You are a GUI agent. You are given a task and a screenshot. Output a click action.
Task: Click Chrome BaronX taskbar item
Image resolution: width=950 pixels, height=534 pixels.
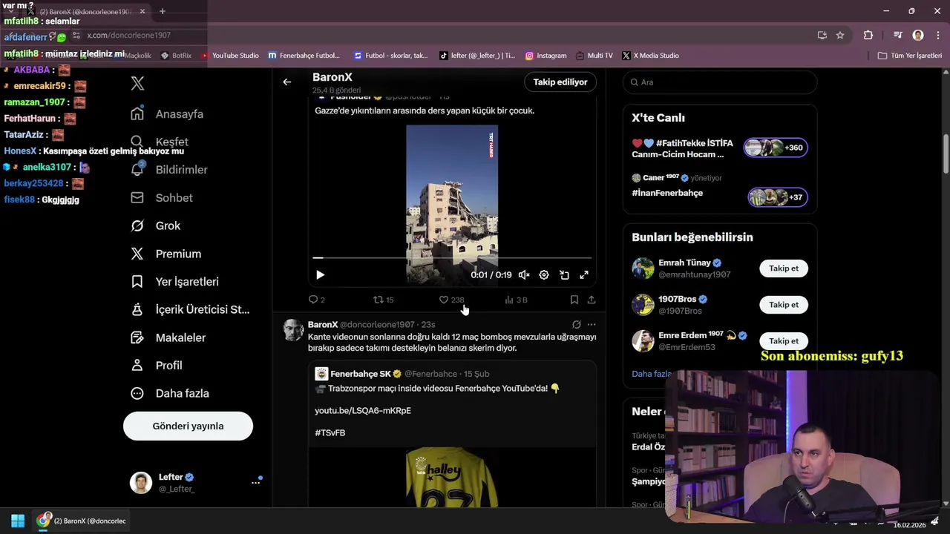(82, 521)
